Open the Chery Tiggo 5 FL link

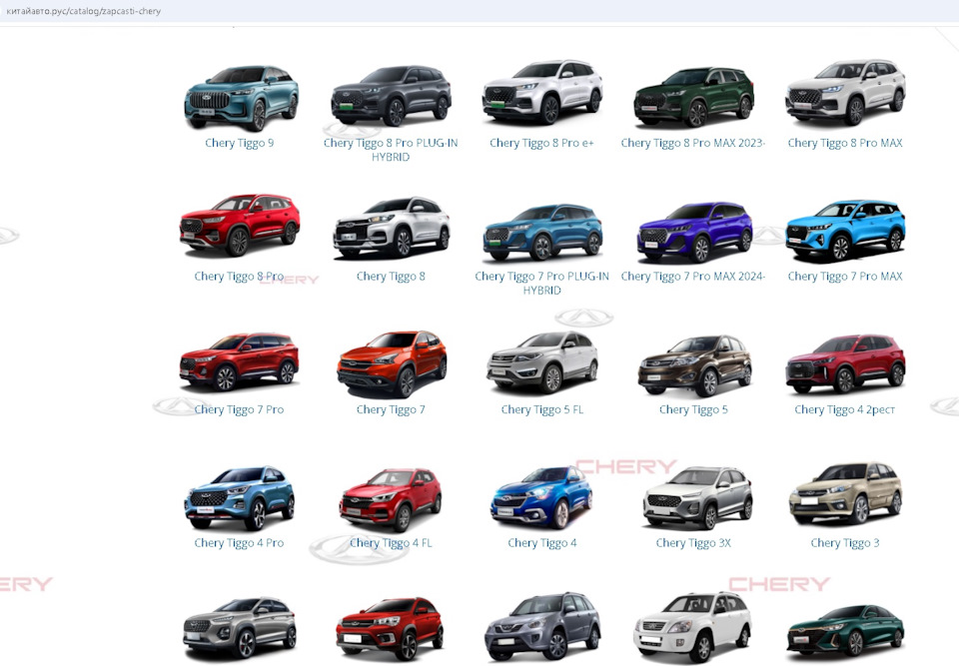[x=541, y=409]
